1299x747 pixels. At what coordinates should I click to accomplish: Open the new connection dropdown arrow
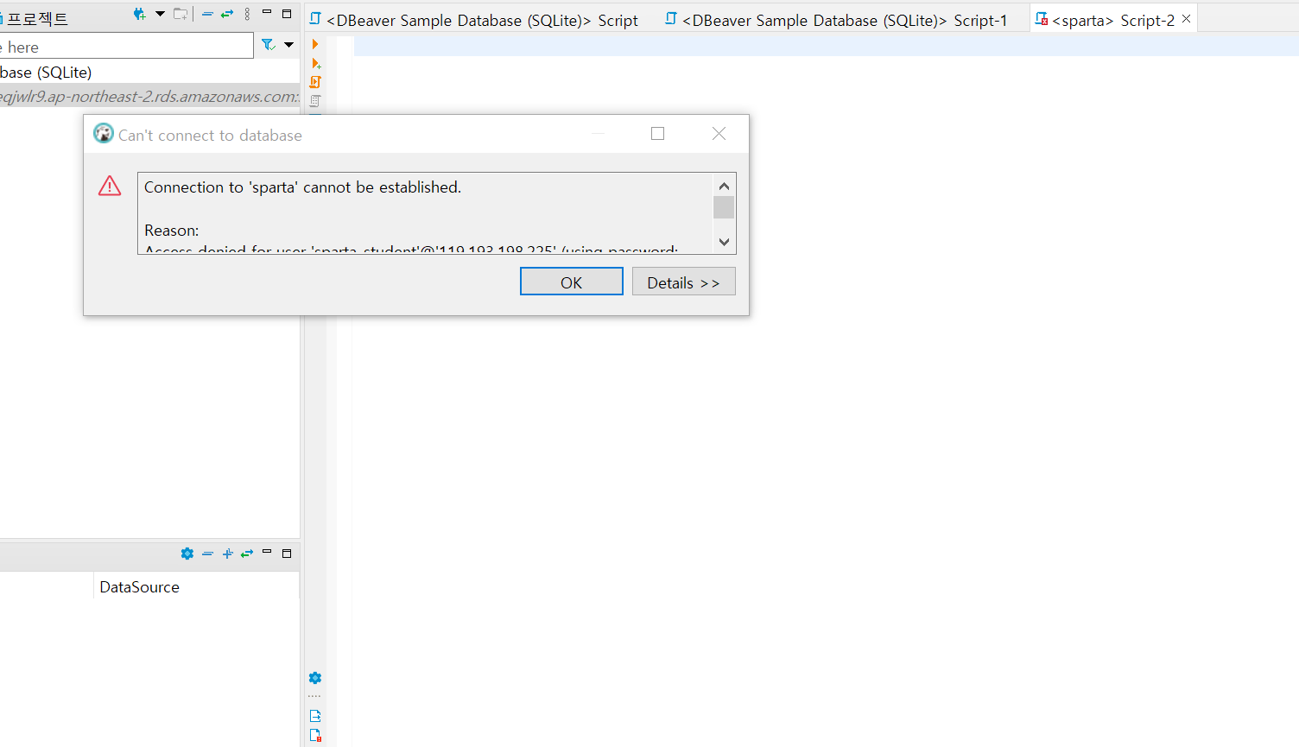pyautogui.click(x=160, y=14)
